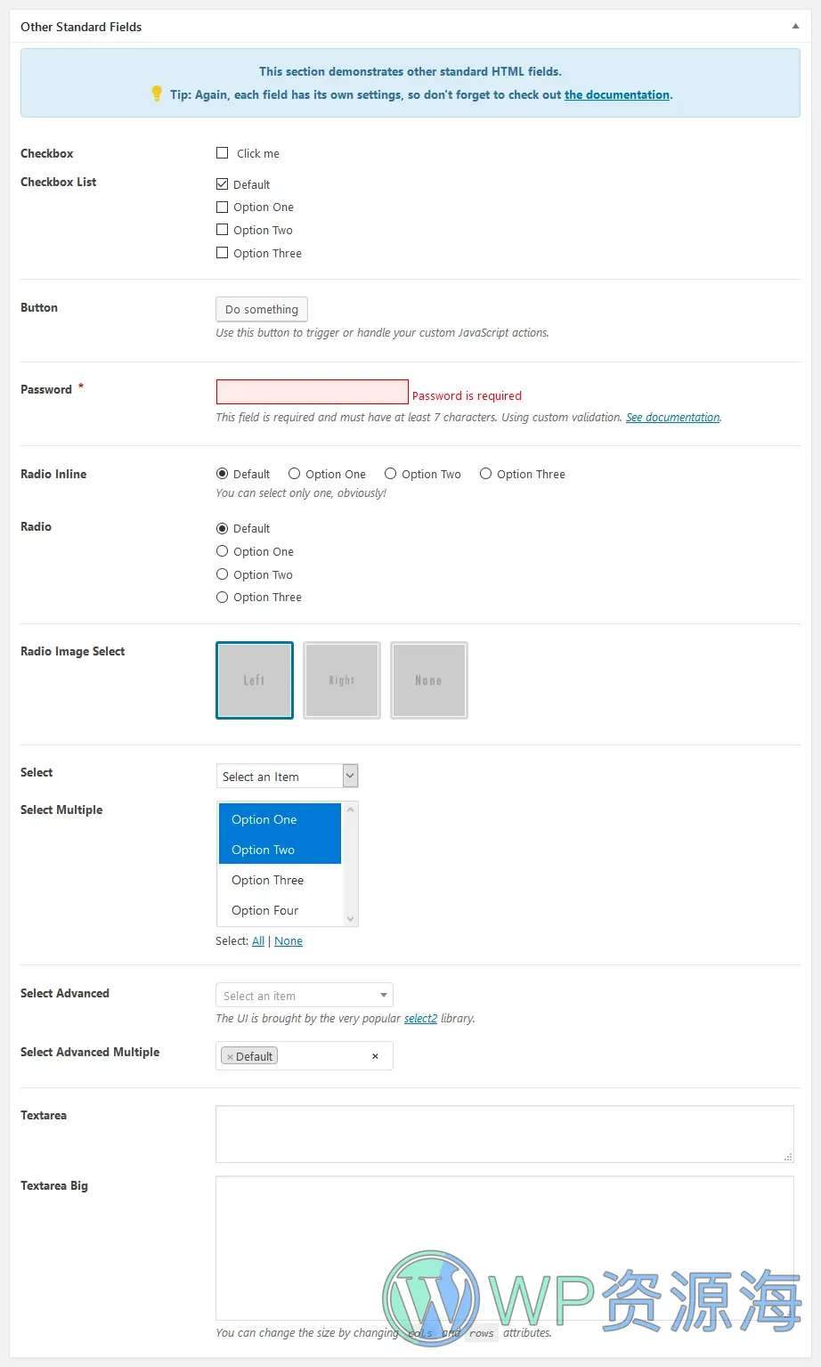Uncheck Default in the Checkbox List

(x=222, y=183)
